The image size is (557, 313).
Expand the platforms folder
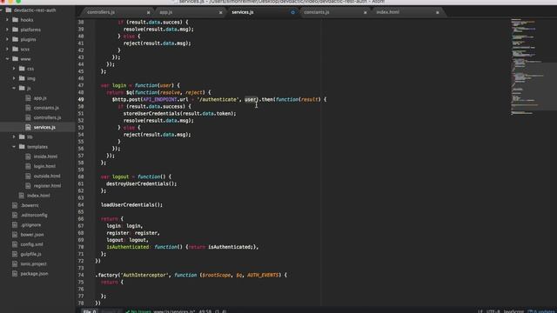[7, 30]
